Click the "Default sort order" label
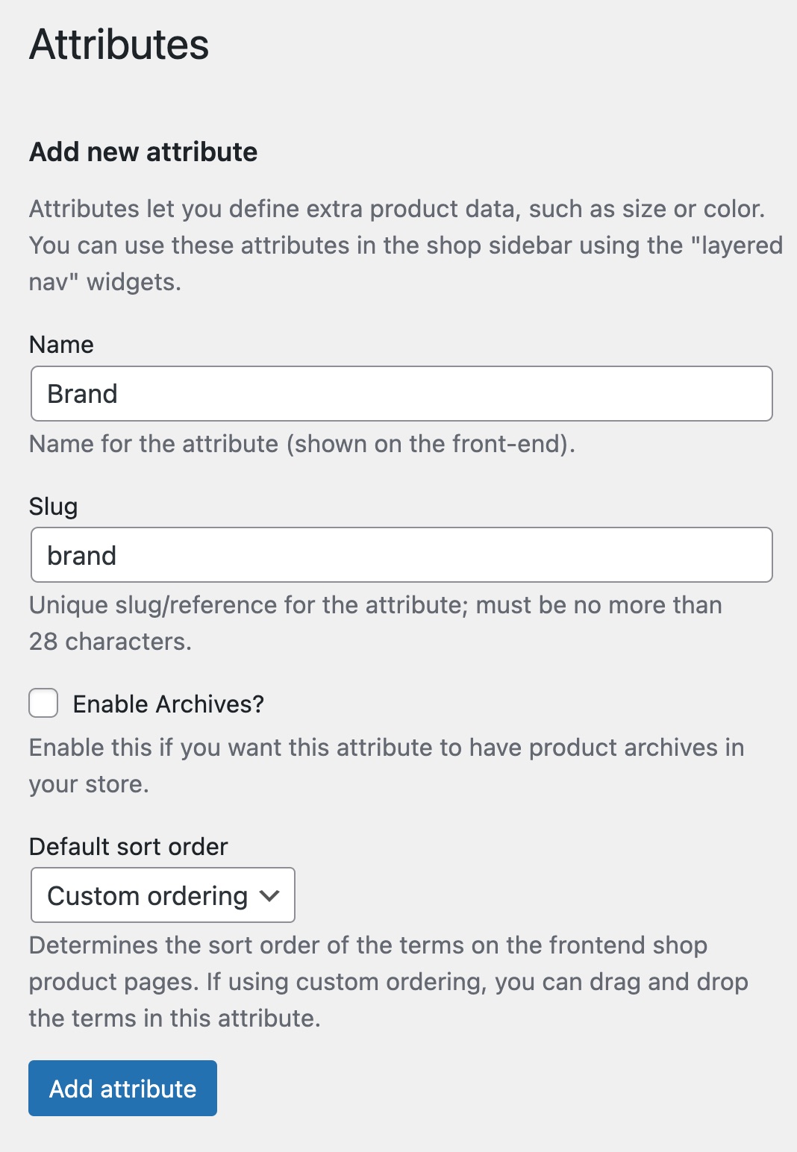Image resolution: width=797 pixels, height=1152 pixels. pyautogui.click(x=128, y=847)
